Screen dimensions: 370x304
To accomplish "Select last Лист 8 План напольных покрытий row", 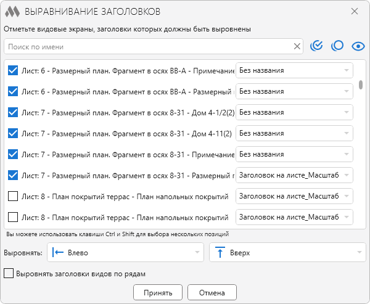I will click(120, 217).
